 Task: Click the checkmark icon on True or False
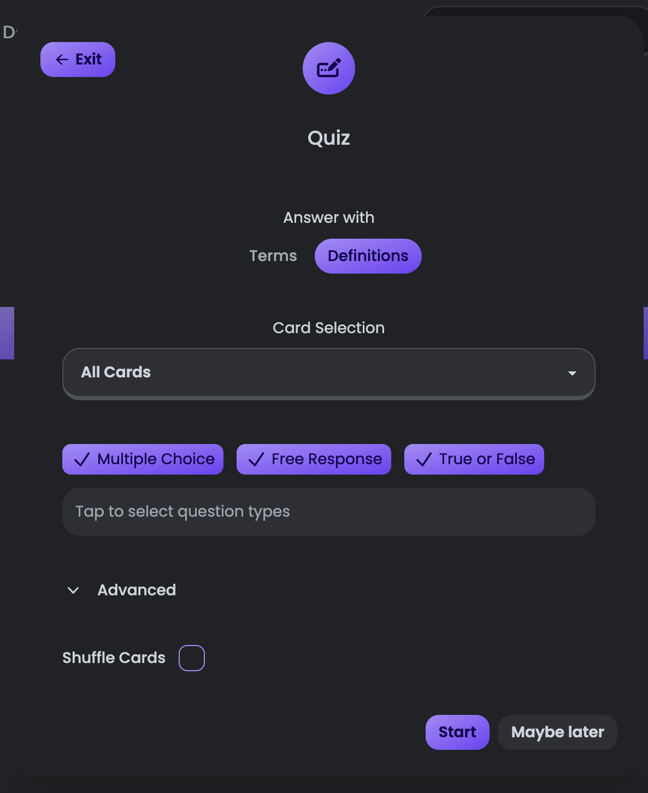423,459
